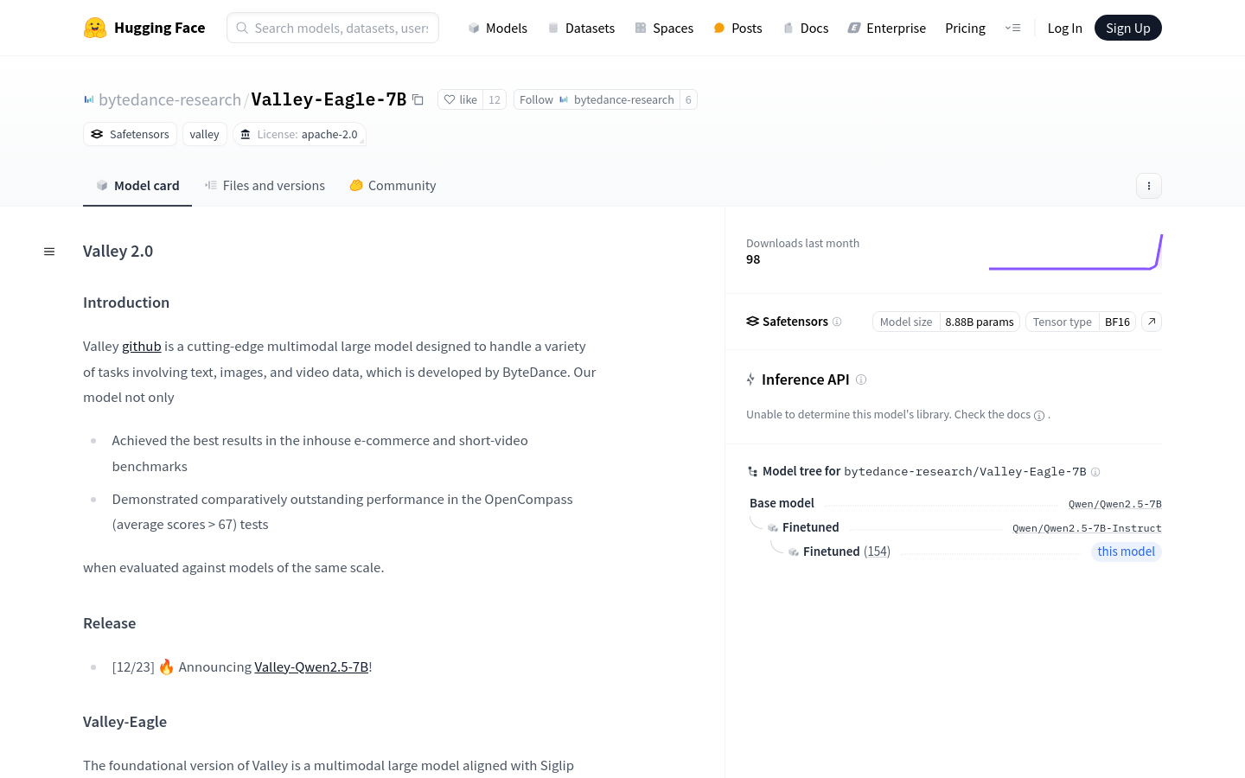Switch to Files and versions tab

[265, 185]
